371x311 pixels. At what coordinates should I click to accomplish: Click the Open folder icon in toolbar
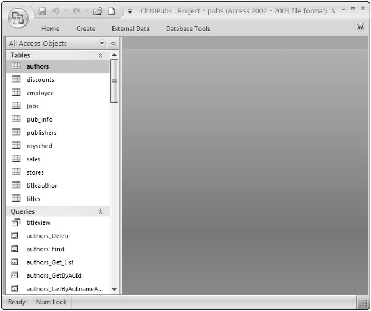[98, 11]
